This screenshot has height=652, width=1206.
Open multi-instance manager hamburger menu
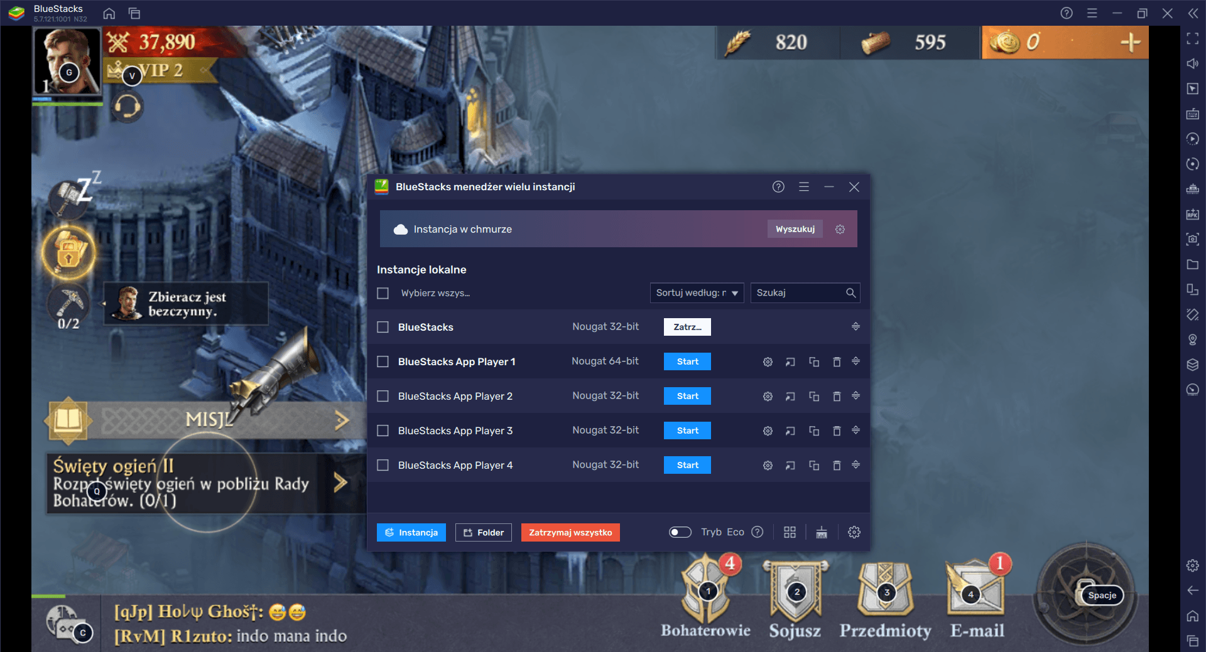(x=803, y=186)
